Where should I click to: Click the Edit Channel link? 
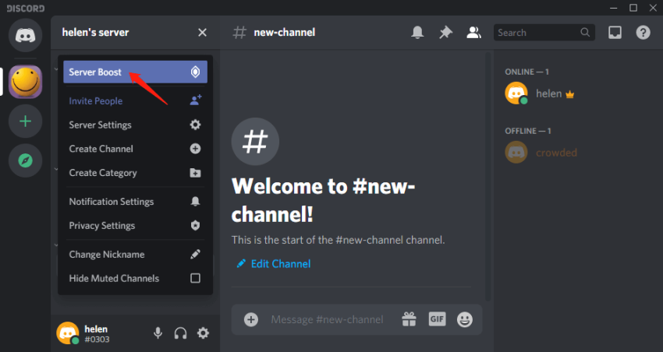tap(280, 264)
